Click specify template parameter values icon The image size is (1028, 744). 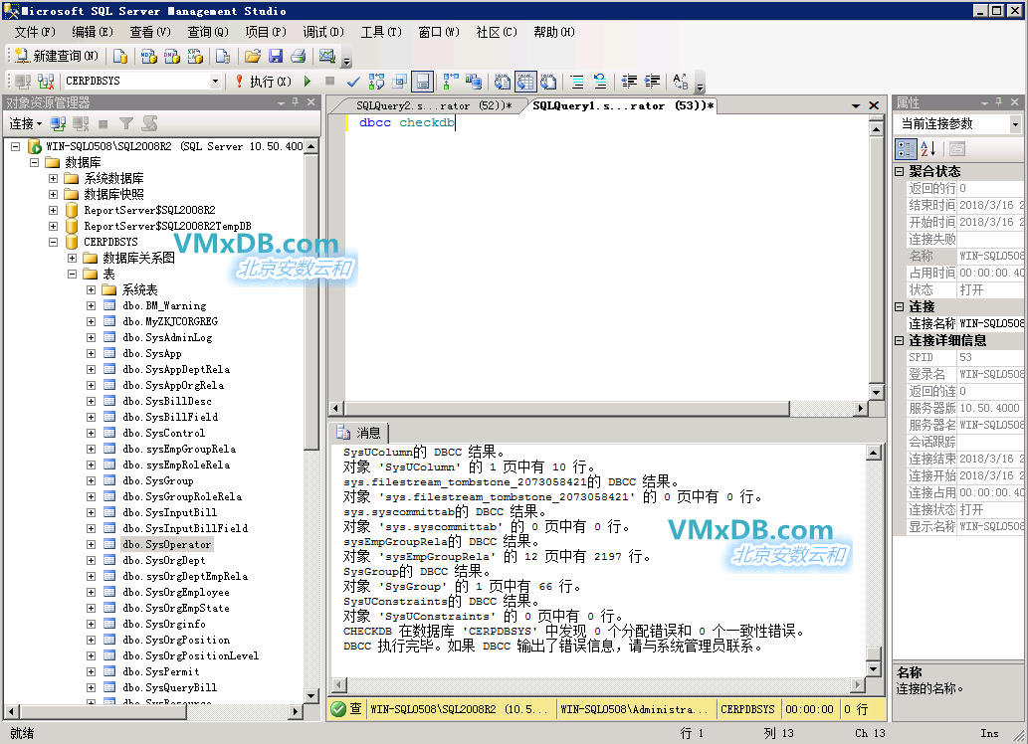(681, 82)
